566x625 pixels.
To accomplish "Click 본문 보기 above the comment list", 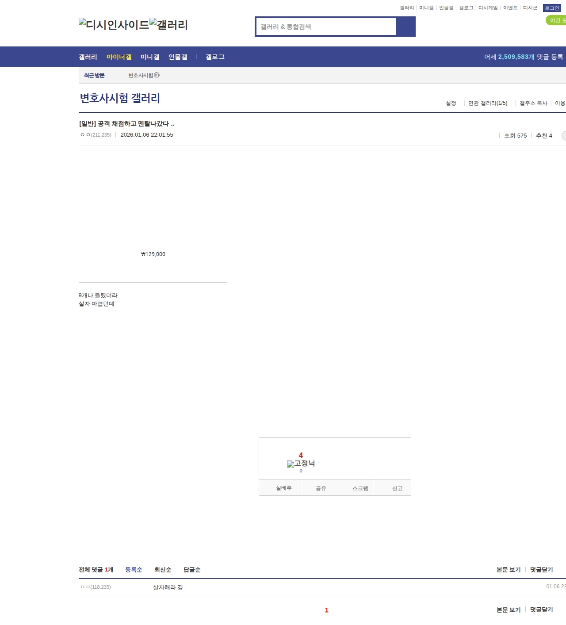I will 509,570.
